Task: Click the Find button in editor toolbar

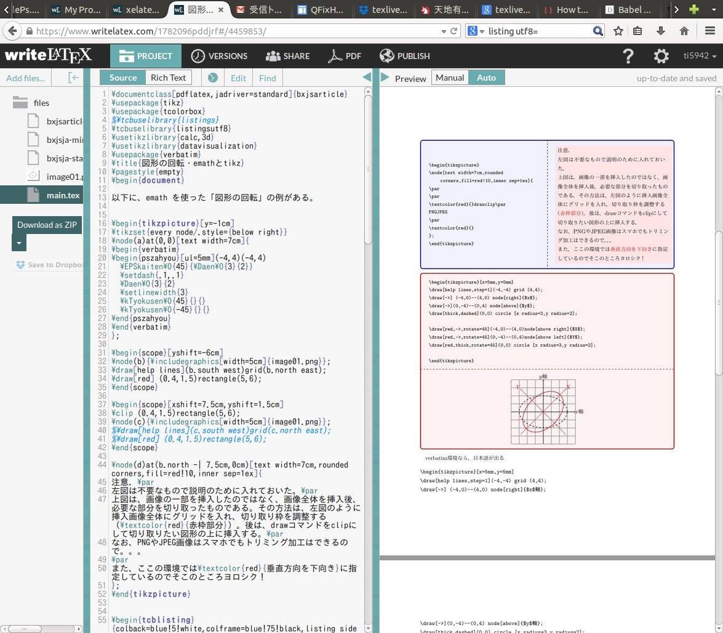Action: [x=268, y=78]
